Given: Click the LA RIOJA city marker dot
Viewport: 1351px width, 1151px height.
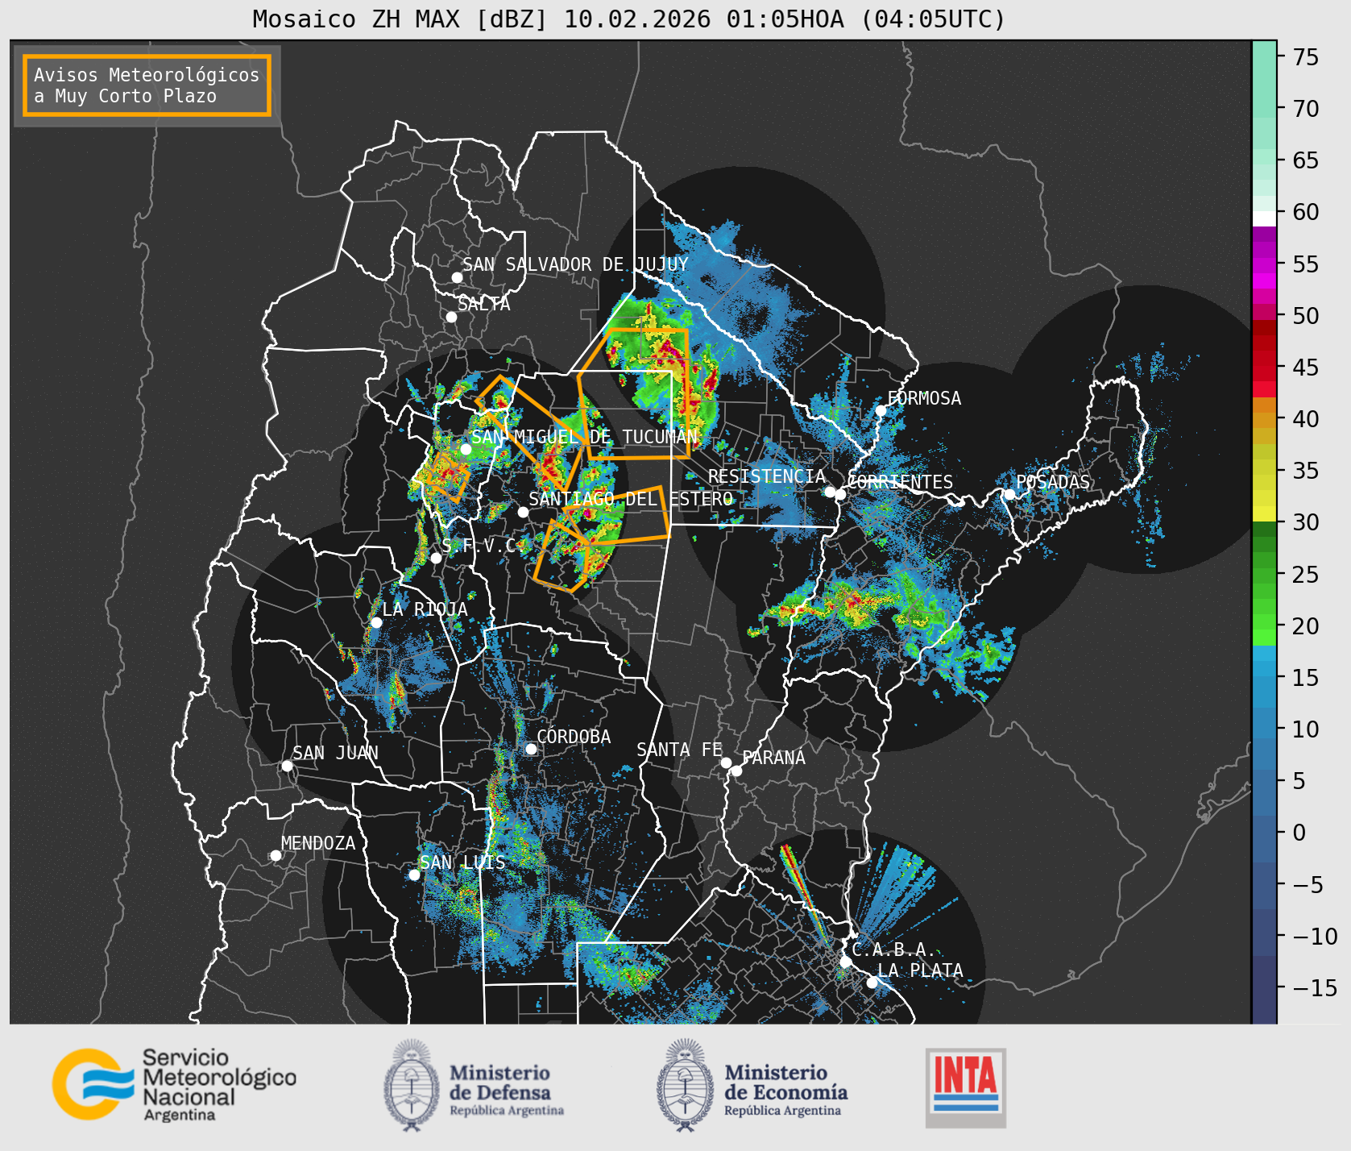Looking at the screenshot, I should click(x=376, y=622).
